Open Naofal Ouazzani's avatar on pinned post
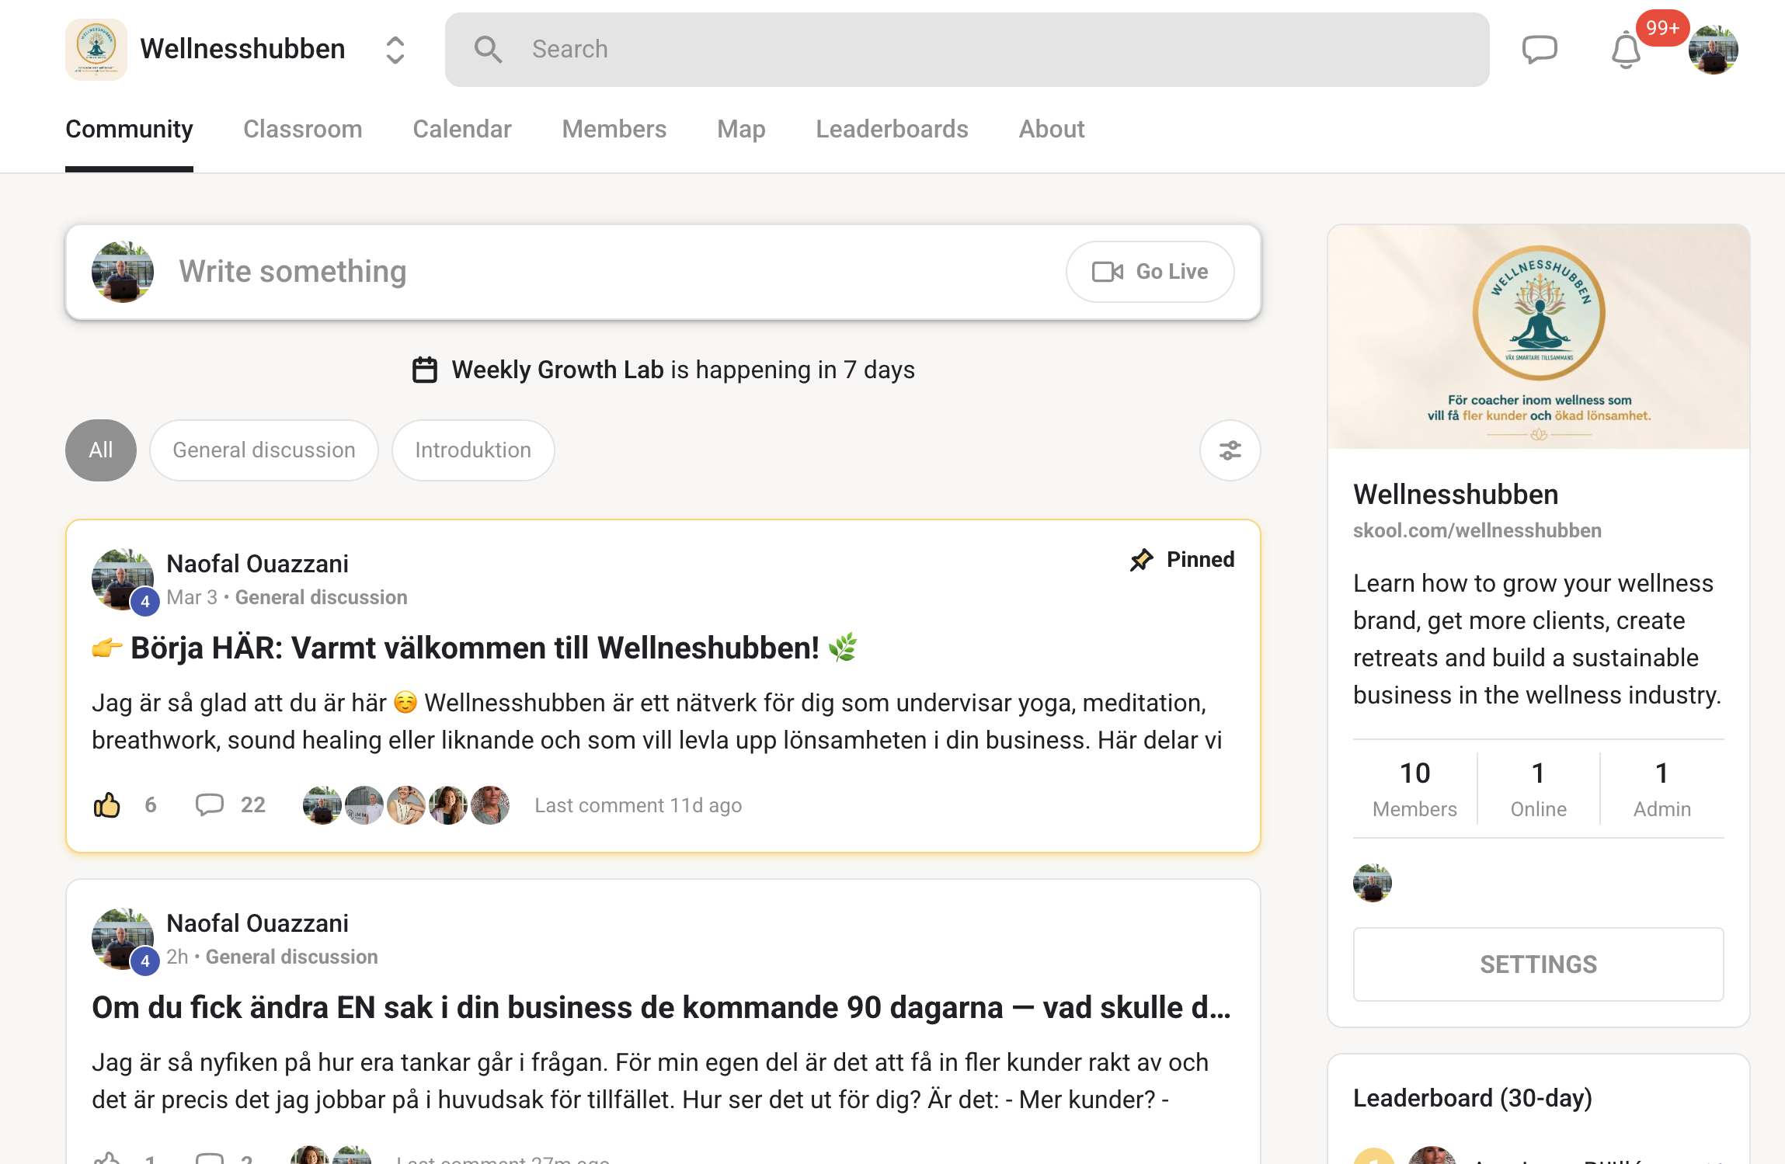The width and height of the screenshot is (1785, 1164). 123,579
